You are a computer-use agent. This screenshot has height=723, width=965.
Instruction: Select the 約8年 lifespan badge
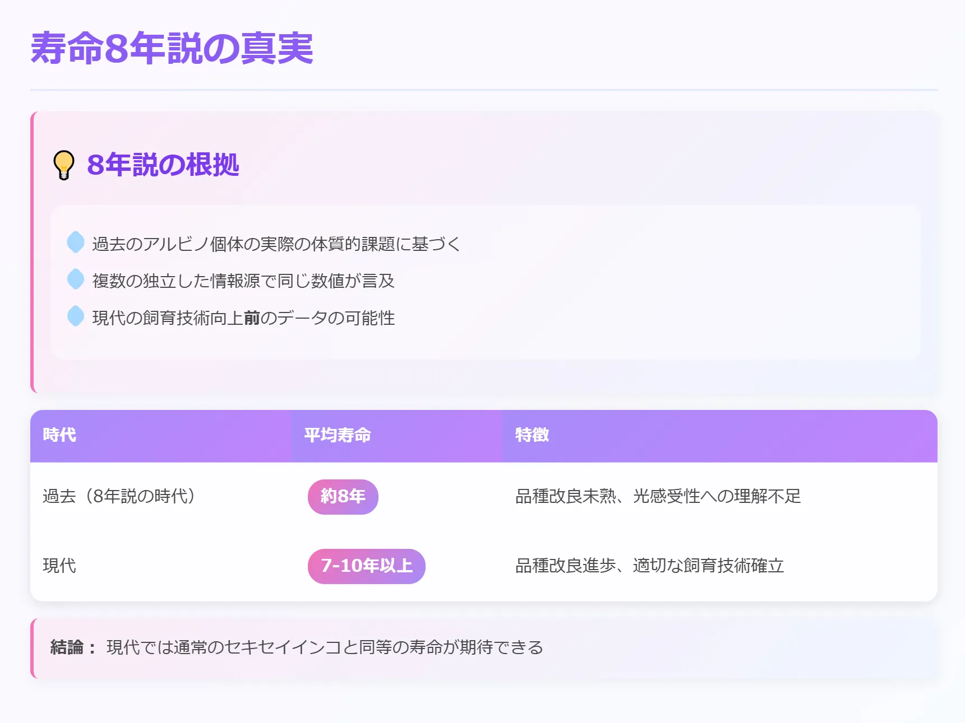[343, 497]
